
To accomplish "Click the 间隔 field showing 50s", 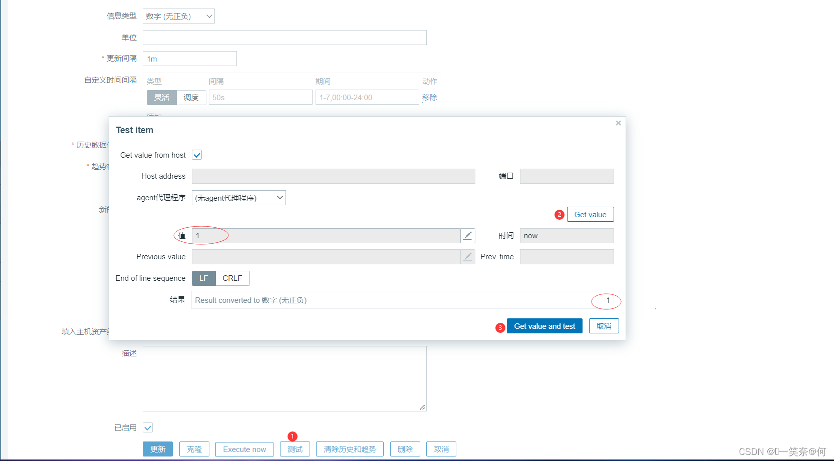I will (260, 97).
